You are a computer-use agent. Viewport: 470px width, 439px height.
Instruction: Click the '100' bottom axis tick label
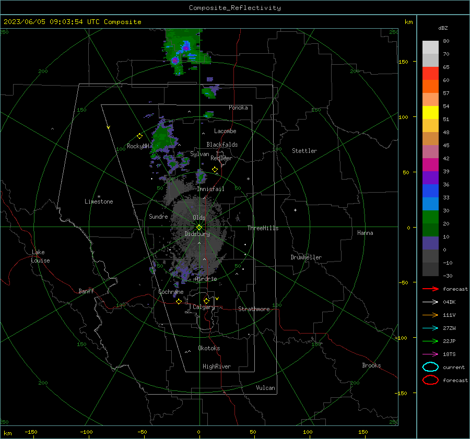308,432
